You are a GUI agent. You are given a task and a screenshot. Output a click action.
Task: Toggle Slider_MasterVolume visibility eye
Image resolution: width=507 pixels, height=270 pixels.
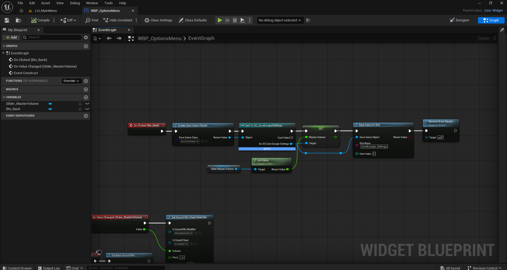(x=87, y=104)
